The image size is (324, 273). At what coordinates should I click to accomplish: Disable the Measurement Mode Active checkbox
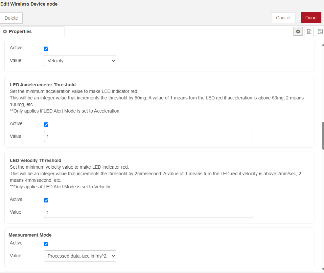(46, 244)
